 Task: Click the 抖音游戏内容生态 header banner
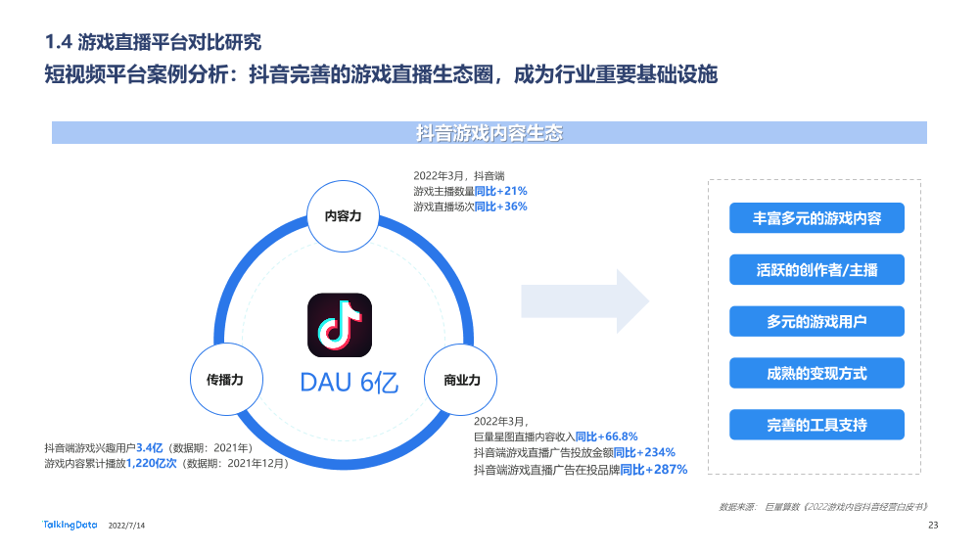pos(489,132)
